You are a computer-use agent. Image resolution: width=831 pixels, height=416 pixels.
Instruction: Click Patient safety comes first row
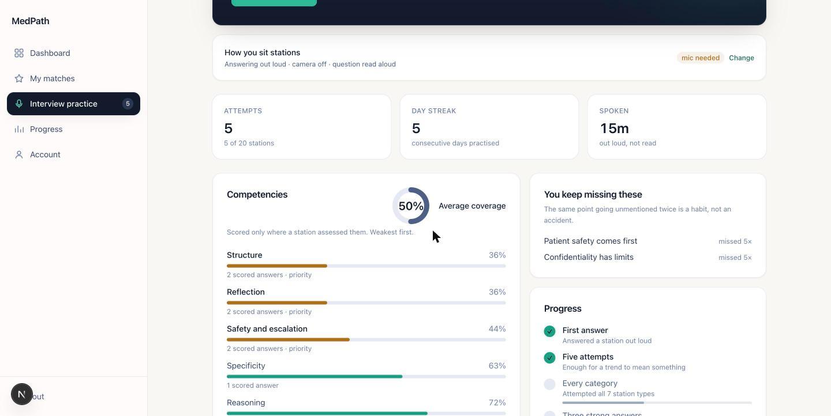(648, 241)
